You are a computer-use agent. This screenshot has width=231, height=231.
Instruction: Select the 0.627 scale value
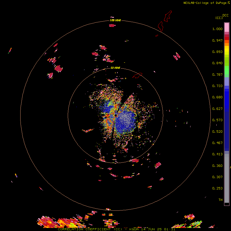coord(217,109)
